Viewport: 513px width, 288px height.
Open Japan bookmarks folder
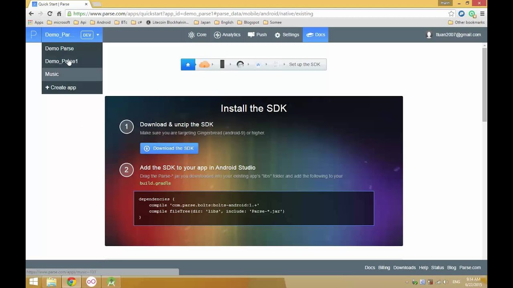202,22
